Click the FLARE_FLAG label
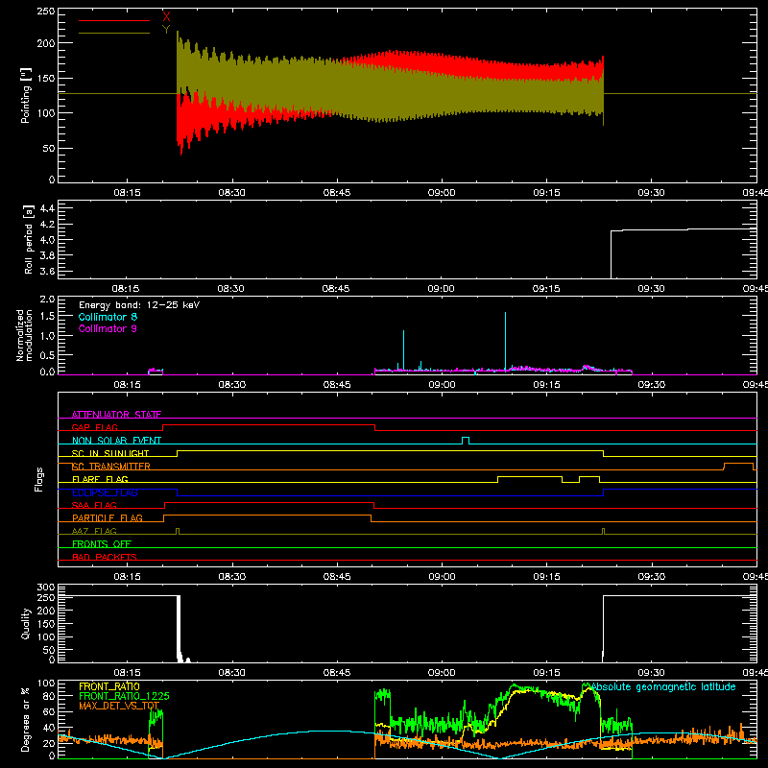This screenshot has width=768, height=768. click(x=100, y=479)
